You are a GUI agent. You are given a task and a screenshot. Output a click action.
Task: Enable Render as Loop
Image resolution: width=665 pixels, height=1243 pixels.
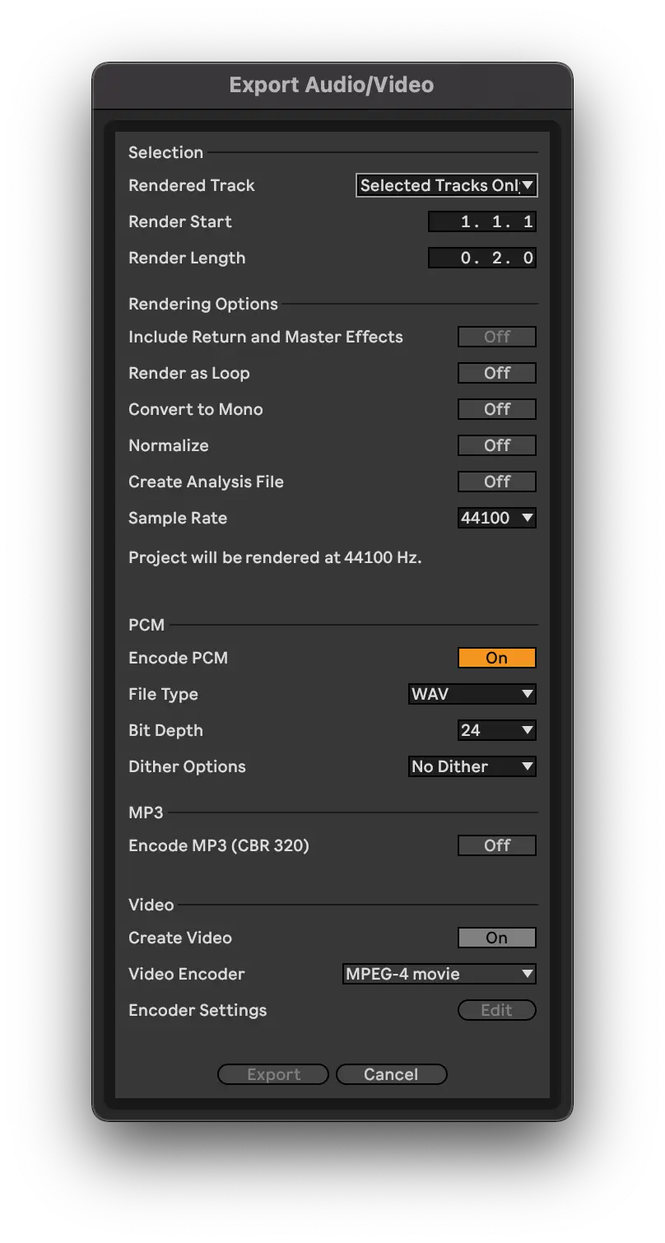tap(496, 373)
